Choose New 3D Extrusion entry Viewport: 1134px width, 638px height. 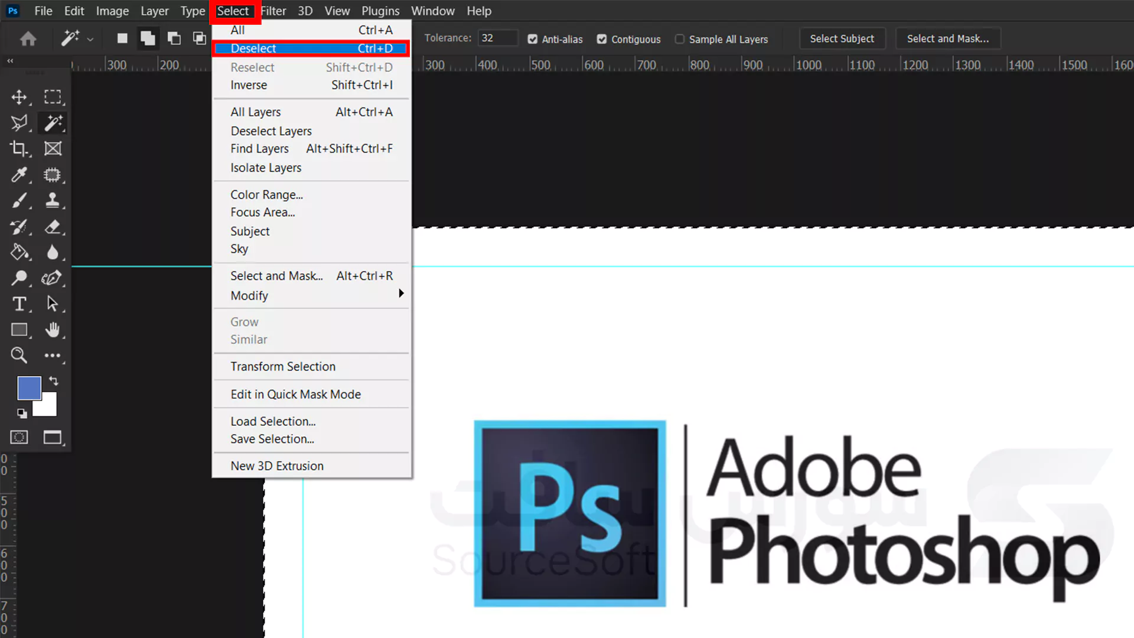(x=312, y=466)
